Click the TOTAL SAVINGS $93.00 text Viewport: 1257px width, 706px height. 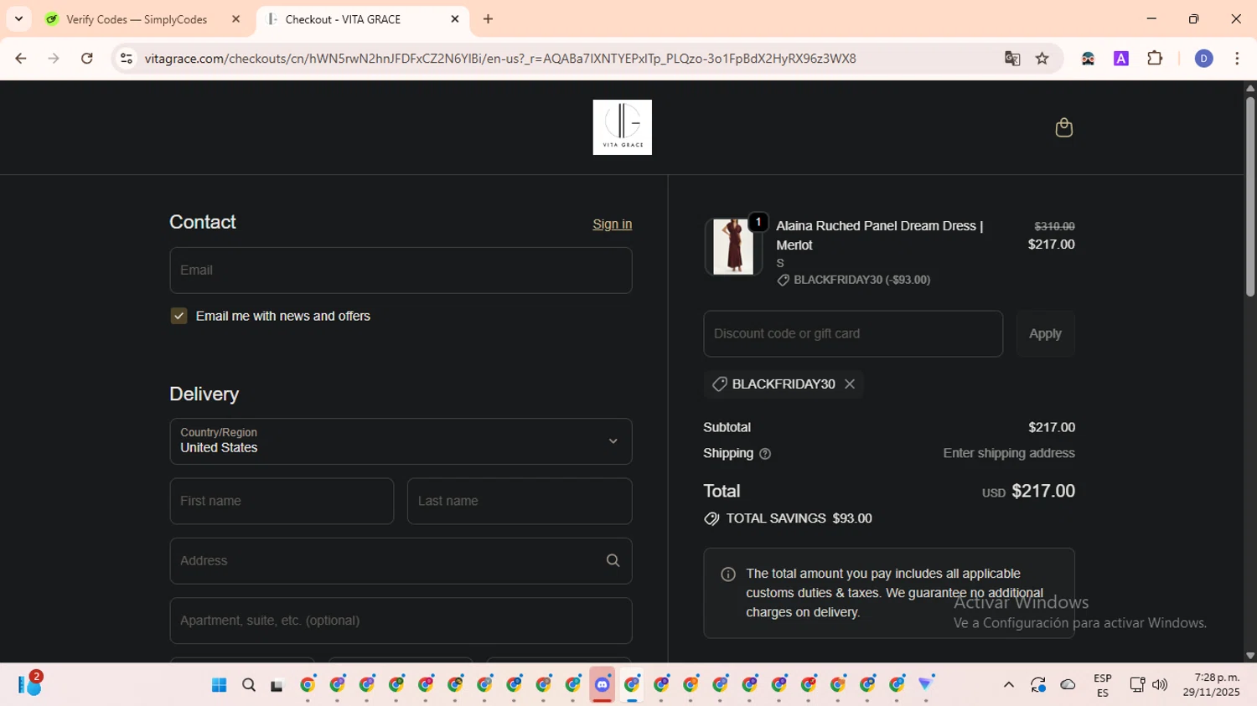click(799, 518)
